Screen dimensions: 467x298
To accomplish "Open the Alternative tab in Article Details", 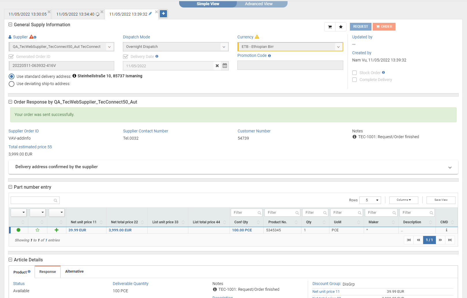I will point(74,271).
